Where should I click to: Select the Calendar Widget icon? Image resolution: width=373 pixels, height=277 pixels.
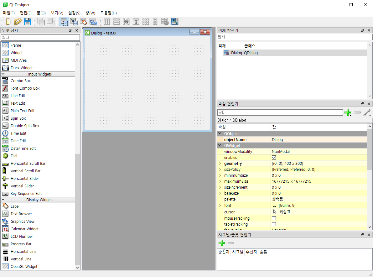(5, 229)
